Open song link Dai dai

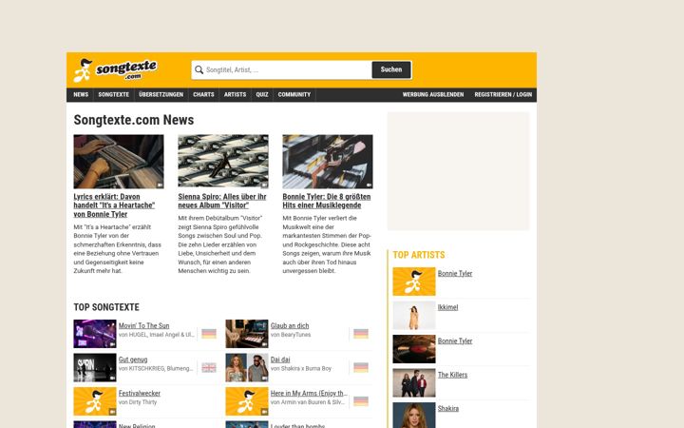(280, 360)
